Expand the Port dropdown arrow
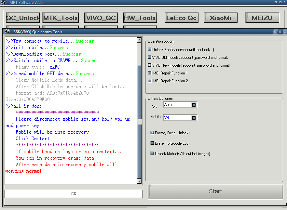 tap(194, 105)
